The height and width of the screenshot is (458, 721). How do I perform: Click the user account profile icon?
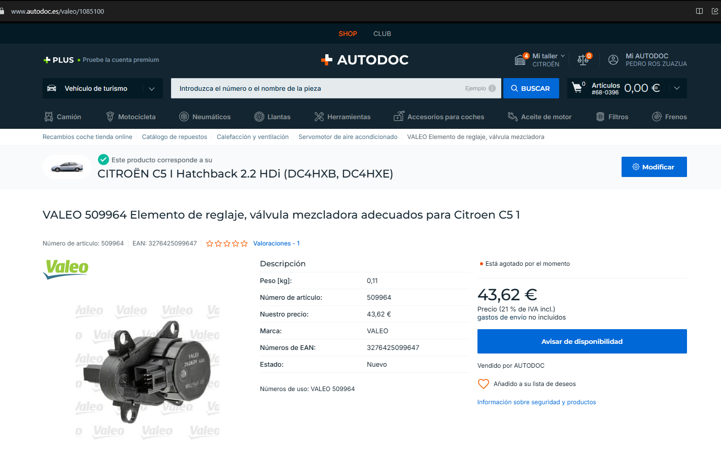coord(613,60)
